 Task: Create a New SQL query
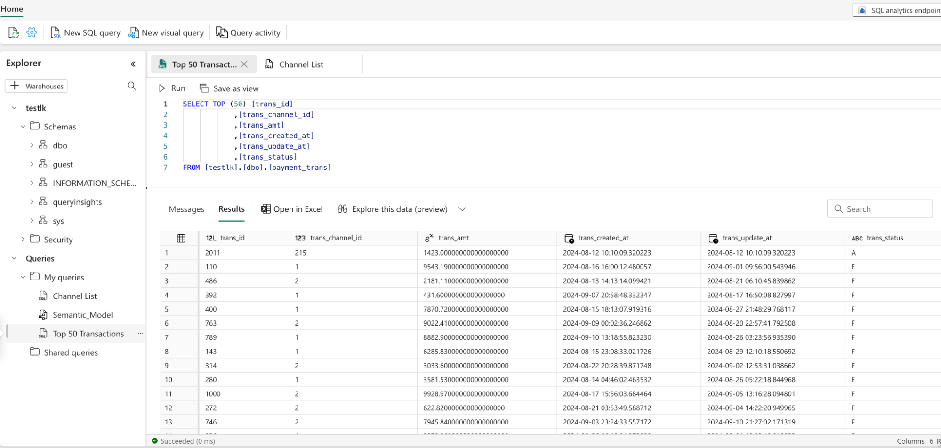coord(85,32)
